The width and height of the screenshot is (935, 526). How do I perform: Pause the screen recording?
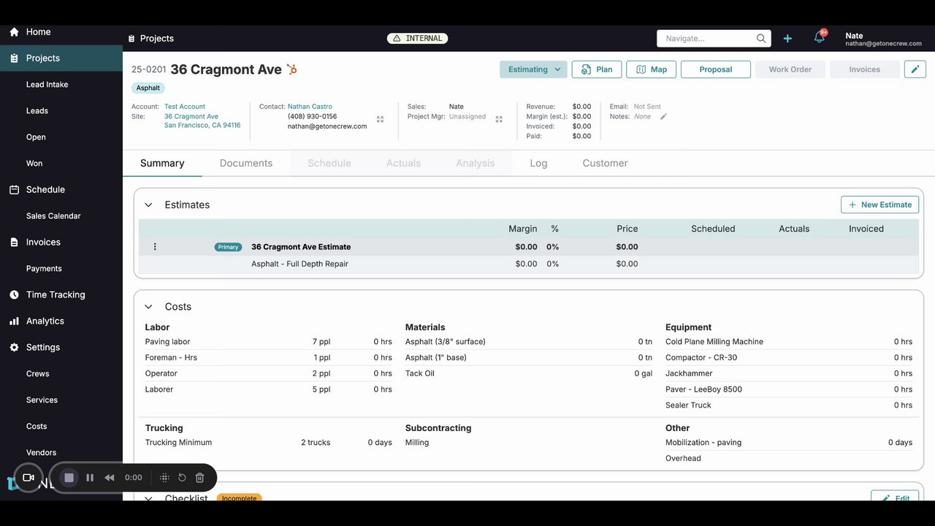(x=90, y=478)
